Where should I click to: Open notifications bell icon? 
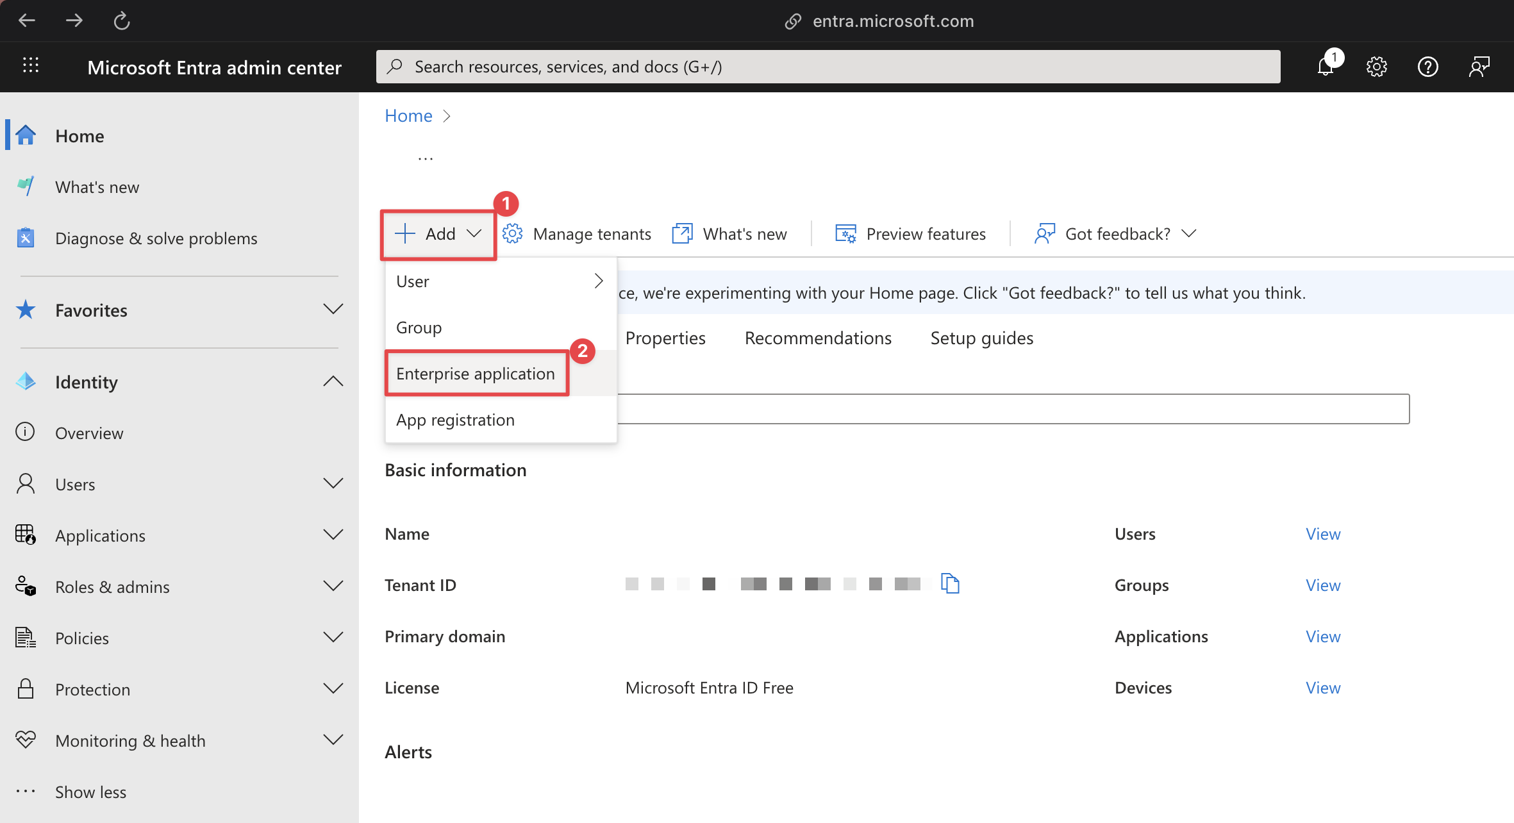[1326, 67]
